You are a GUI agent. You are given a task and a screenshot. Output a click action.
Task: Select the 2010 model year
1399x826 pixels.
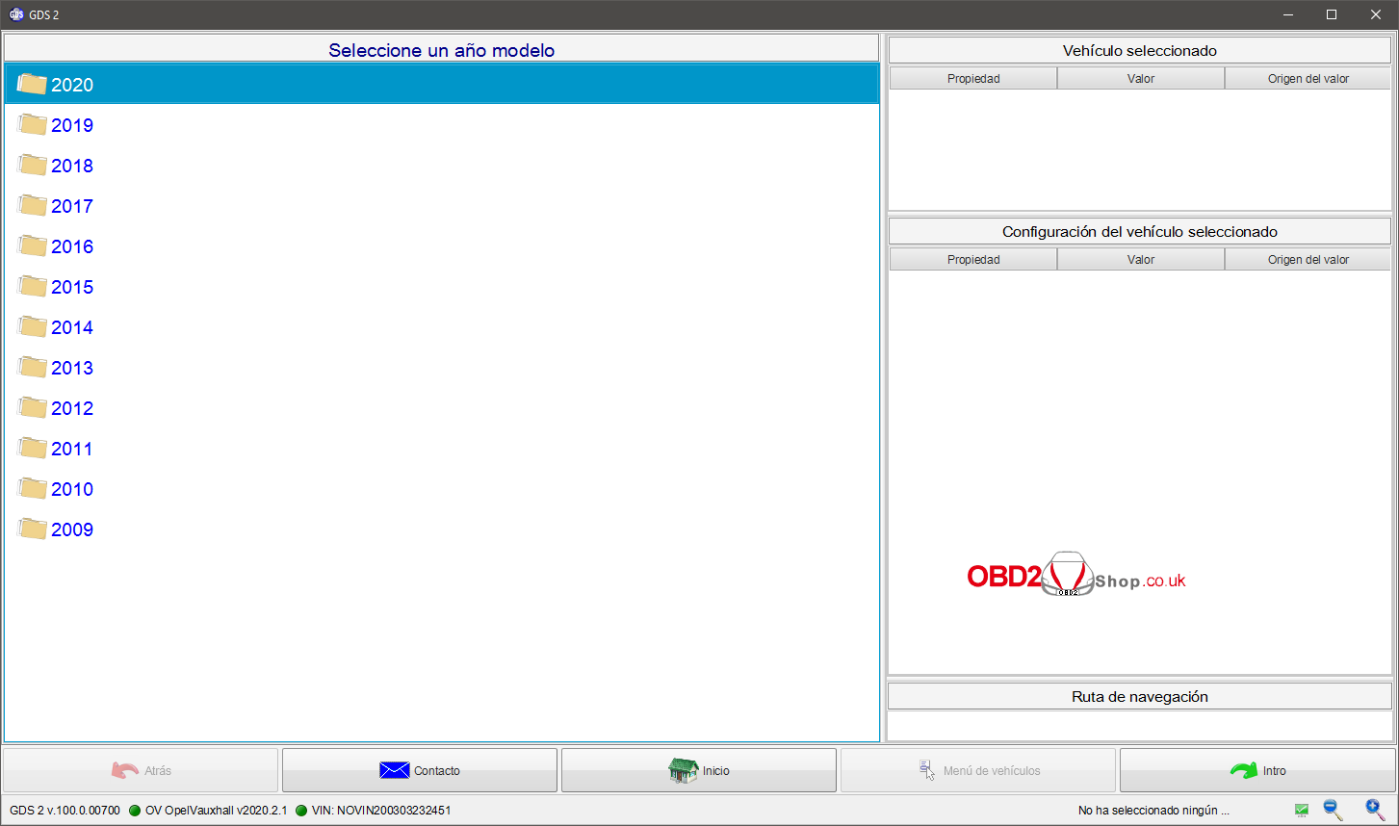point(72,489)
